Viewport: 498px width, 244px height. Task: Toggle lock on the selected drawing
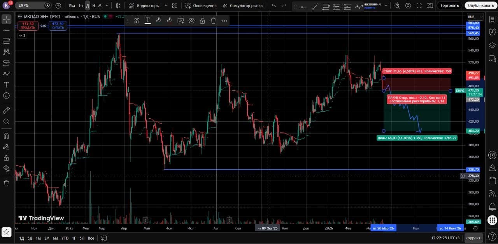(202, 21)
